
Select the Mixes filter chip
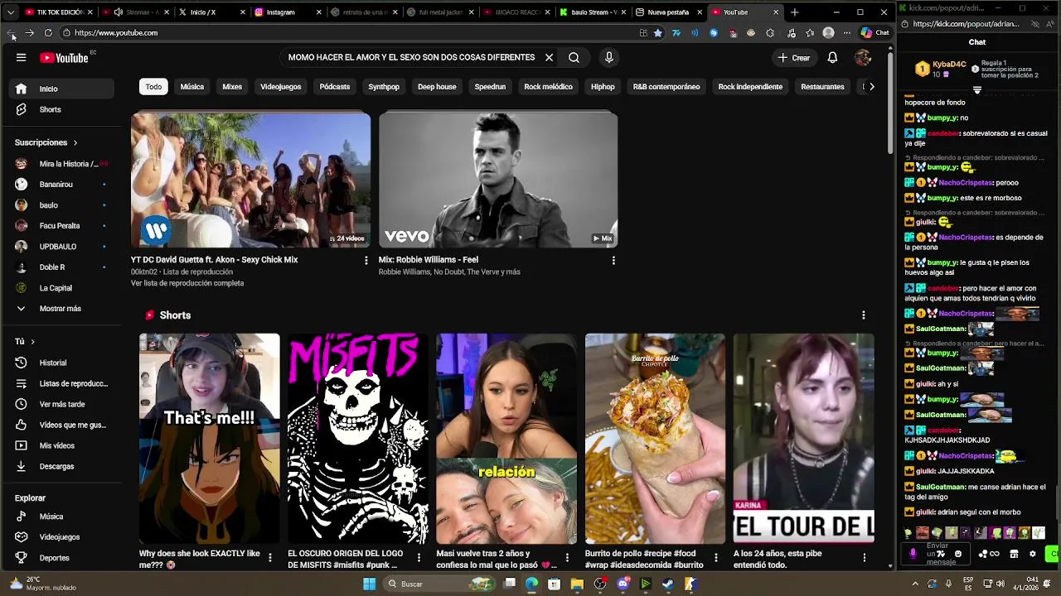[x=232, y=87]
